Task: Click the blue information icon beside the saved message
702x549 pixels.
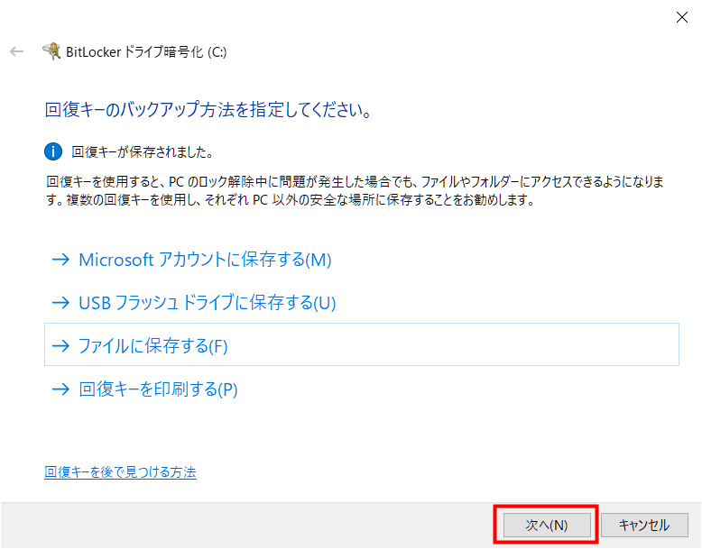Action: (54, 151)
